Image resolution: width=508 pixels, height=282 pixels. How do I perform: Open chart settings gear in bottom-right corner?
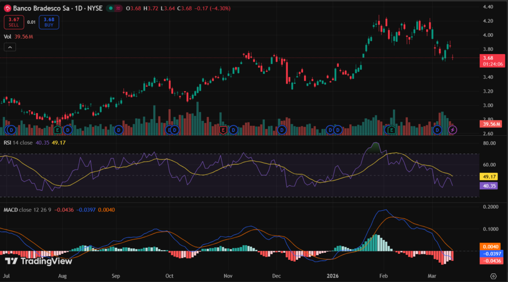coord(493,276)
